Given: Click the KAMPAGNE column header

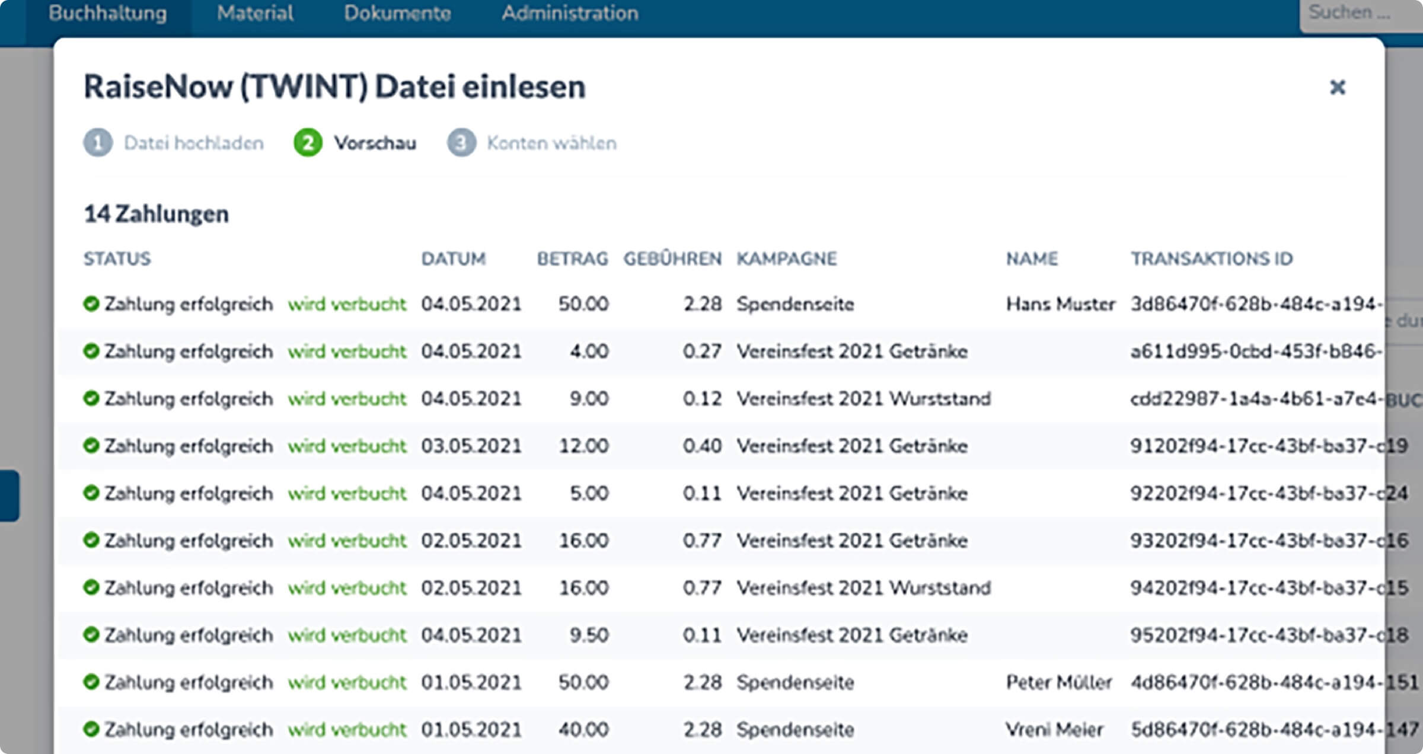Looking at the screenshot, I should tap(787, 259).
